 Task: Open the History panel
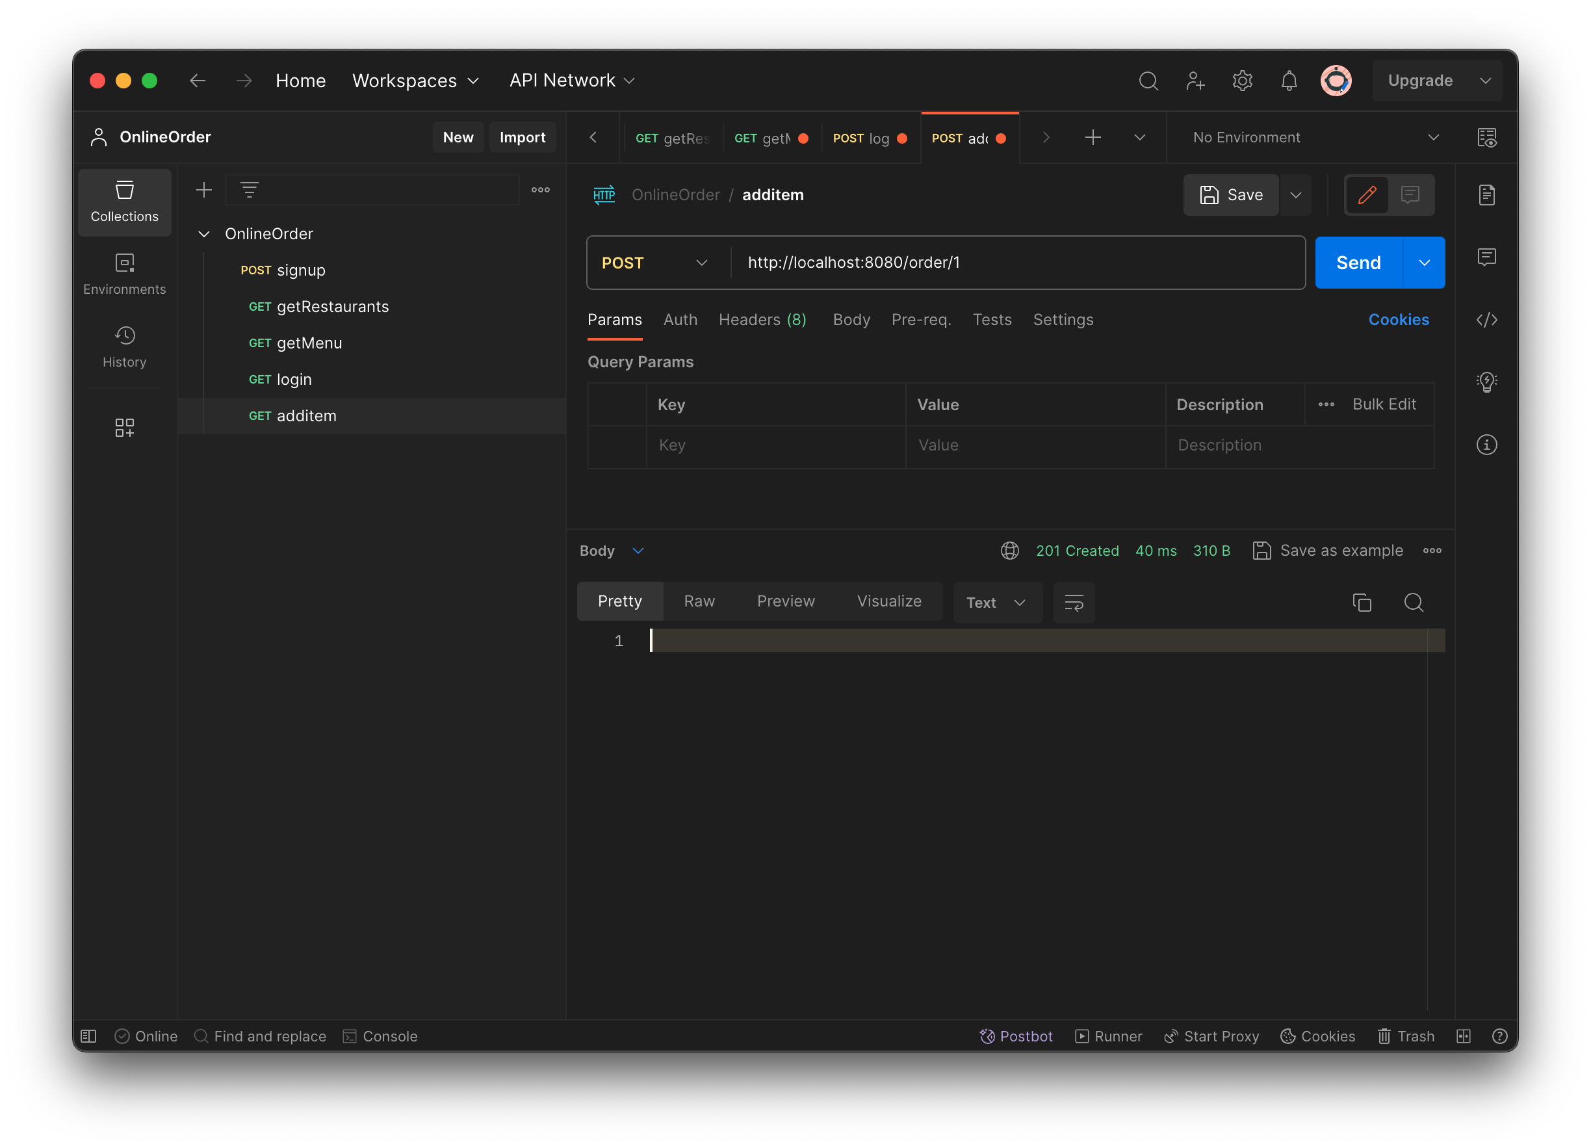point(124,346)
